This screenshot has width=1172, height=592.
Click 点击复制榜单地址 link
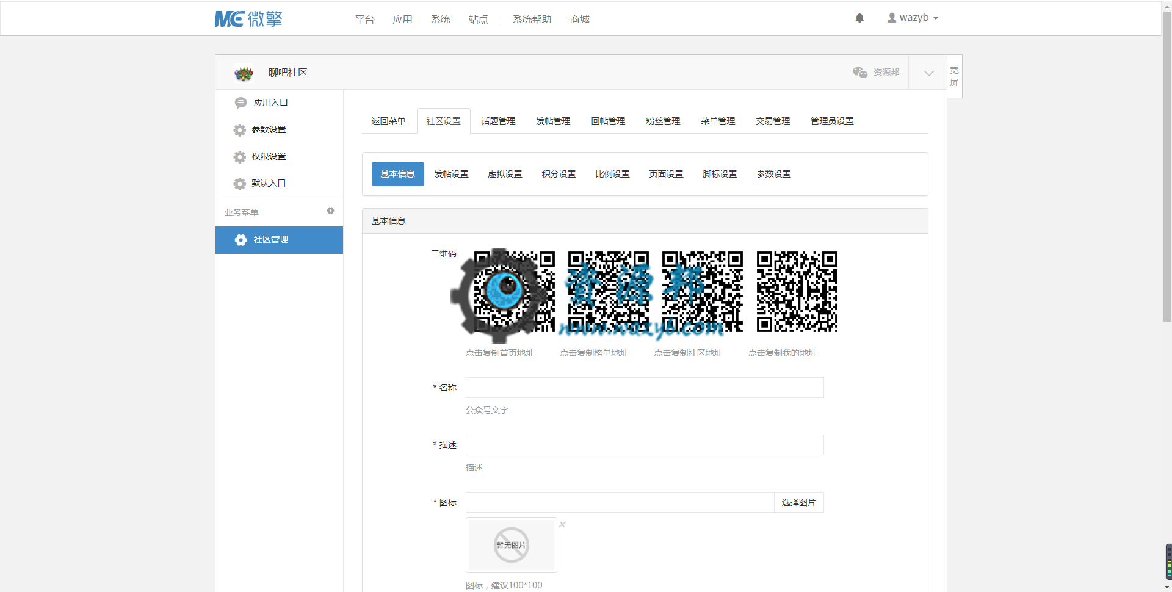click(594, 353)
